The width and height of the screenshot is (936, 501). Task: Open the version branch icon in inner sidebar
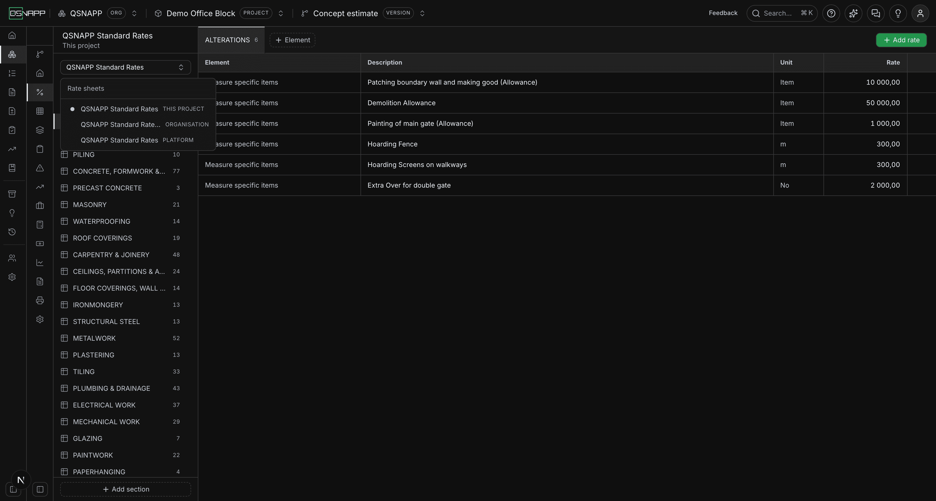pyautogui.click(x=40, y=55)
